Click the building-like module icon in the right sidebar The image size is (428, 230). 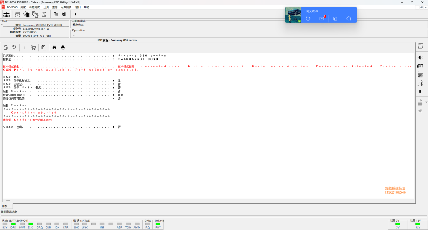pyautogui.click(x=420, y=75)
